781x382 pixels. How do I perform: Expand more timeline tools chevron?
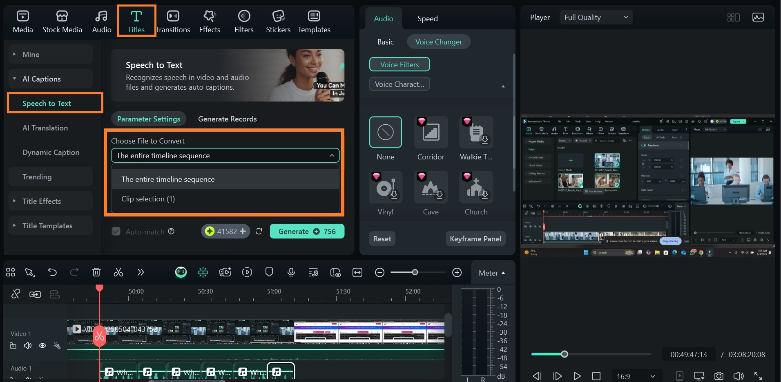click(x=141, y=272)
